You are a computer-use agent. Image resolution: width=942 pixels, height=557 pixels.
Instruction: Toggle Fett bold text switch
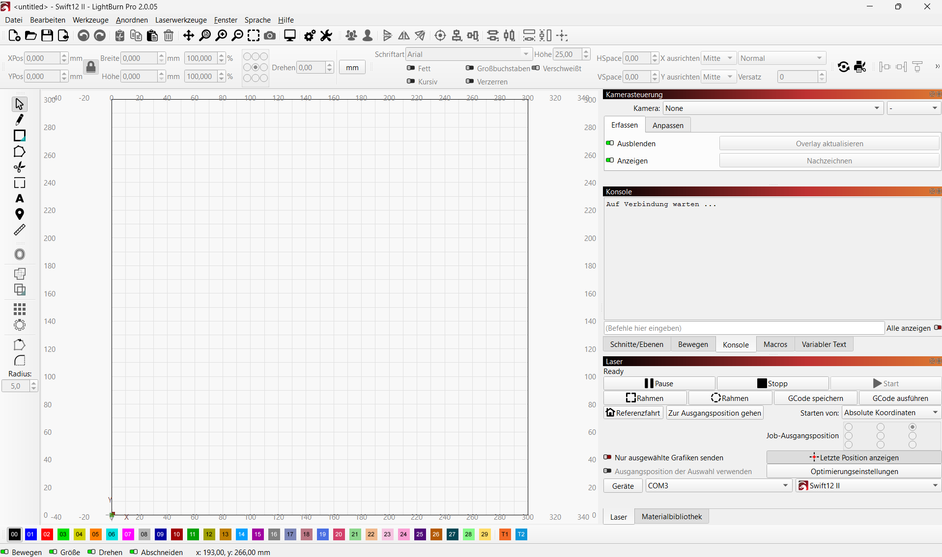411,68
